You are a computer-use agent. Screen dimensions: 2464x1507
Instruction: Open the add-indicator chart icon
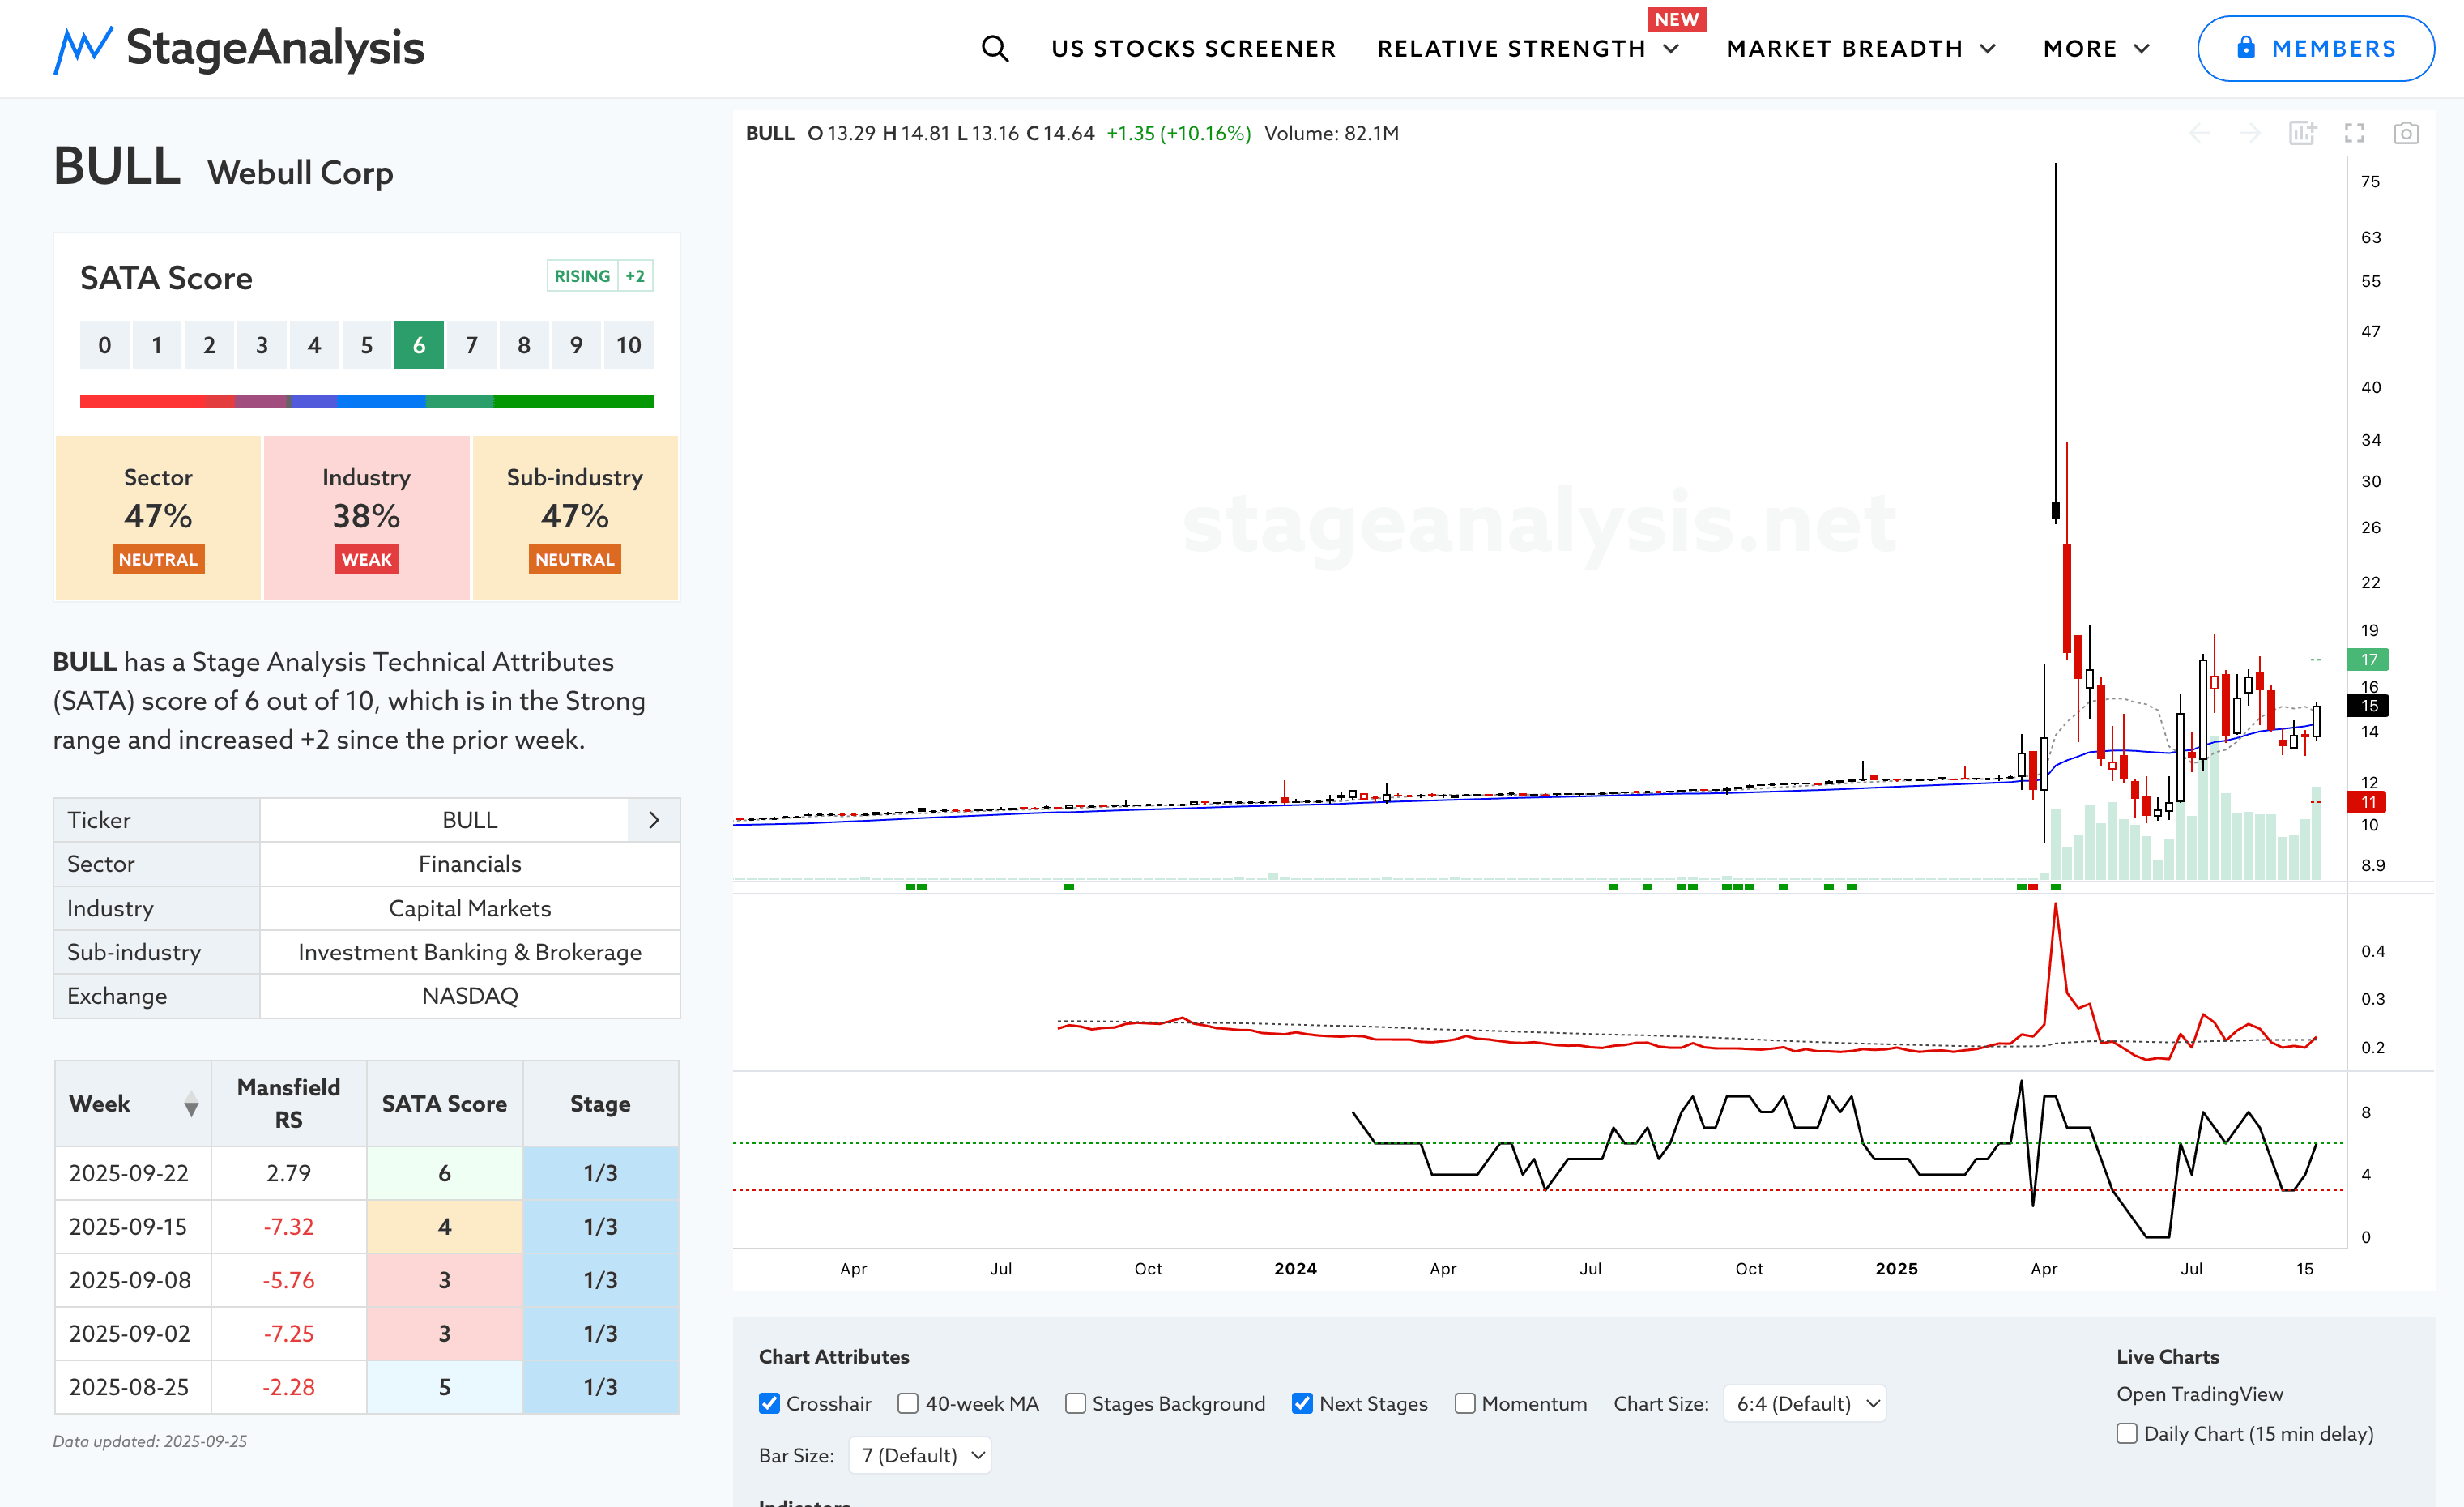click(2302, 133)
